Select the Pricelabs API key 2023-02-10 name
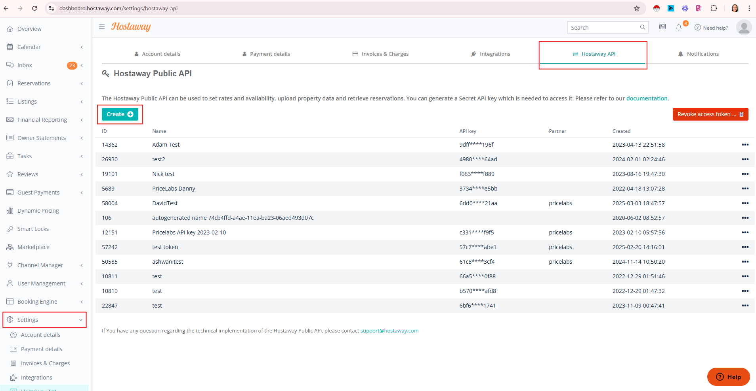This screenshot has width=756, height=391. (189, 232)
